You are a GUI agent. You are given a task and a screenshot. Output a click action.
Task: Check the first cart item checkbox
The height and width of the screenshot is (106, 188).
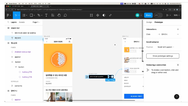tap(125, 46)
